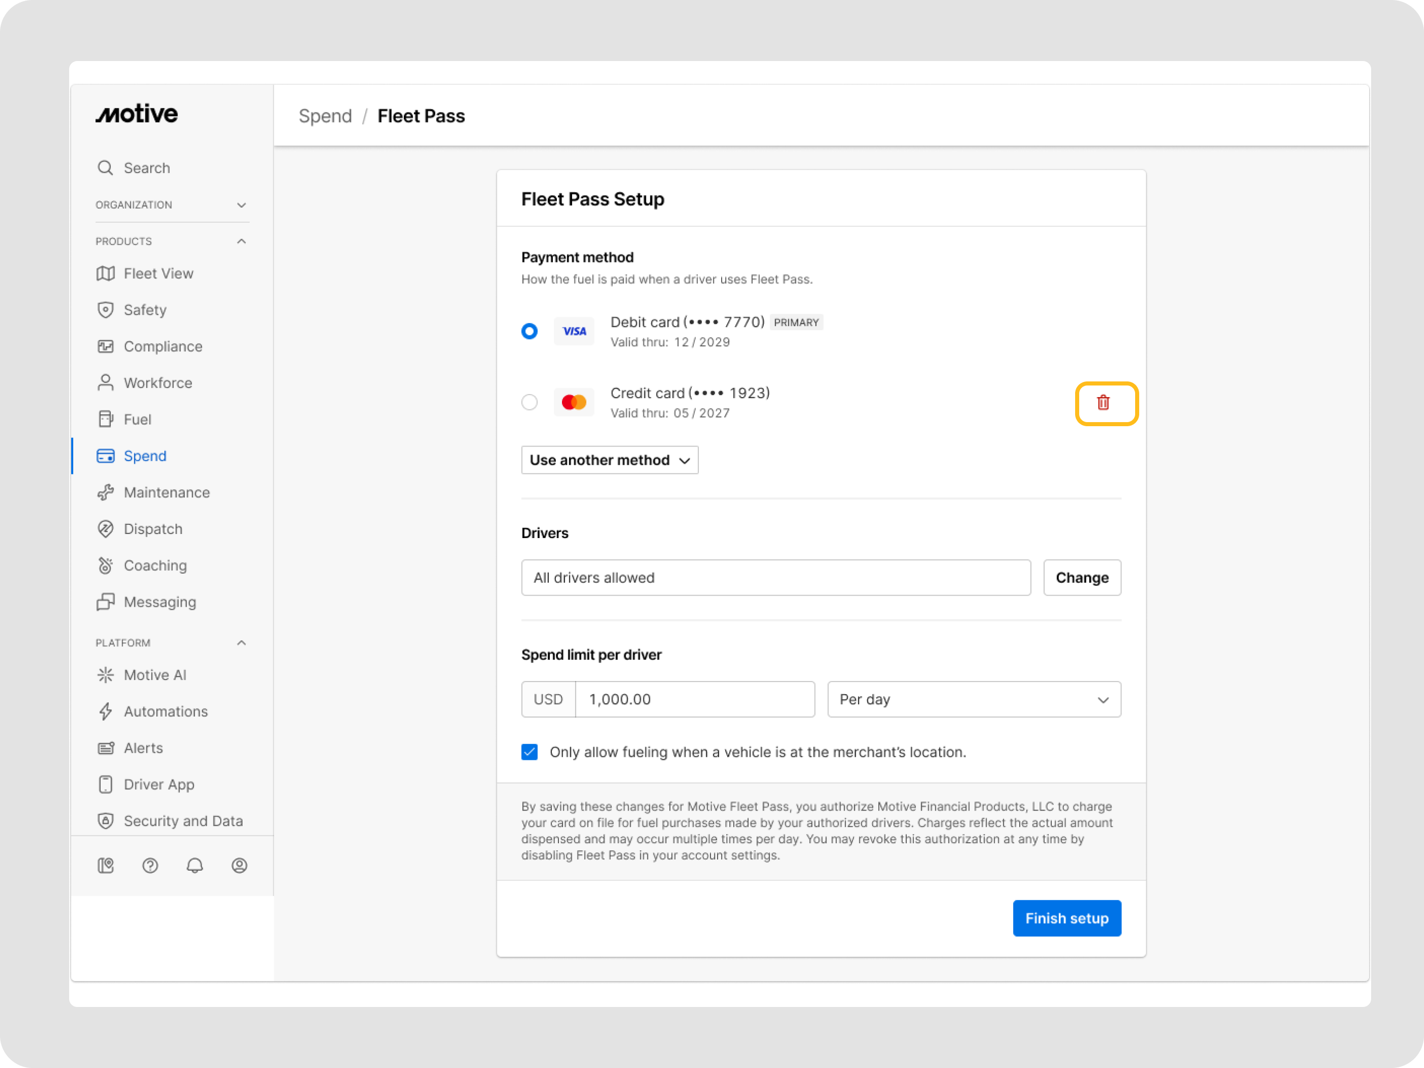Click the Coaching icon
Viewport: 1424px width, 1068px height.
click(x=106, y=565)
